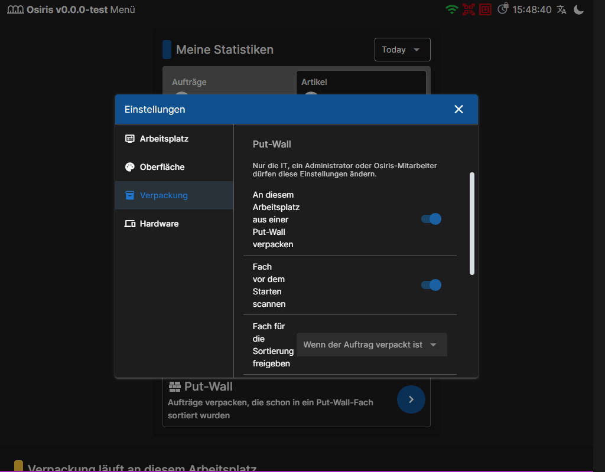Click the 'Nur die IT, ein Administrator' notice text
Screen dimensions: 605x472
coord(344,170)
